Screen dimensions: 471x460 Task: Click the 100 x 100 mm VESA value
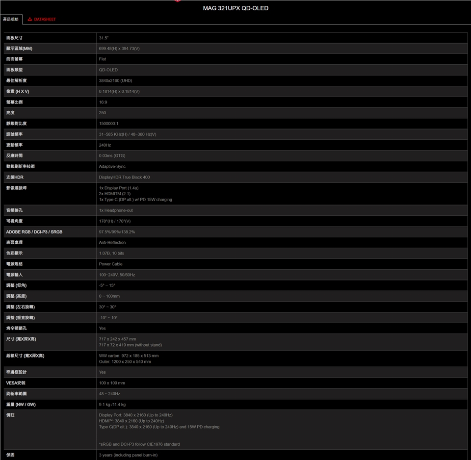(112, 383)
